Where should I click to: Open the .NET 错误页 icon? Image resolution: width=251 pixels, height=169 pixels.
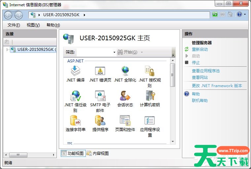click(x=100, y=71)
